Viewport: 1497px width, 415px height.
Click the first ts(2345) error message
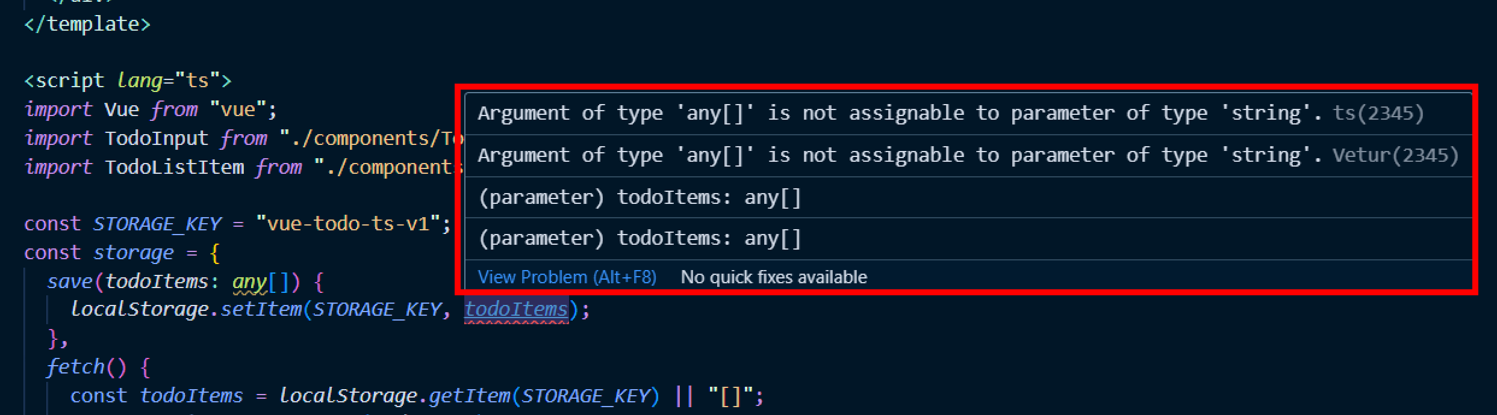950,113
